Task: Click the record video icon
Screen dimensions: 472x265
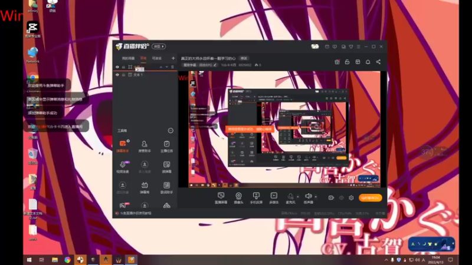Action: coord(331,198)
